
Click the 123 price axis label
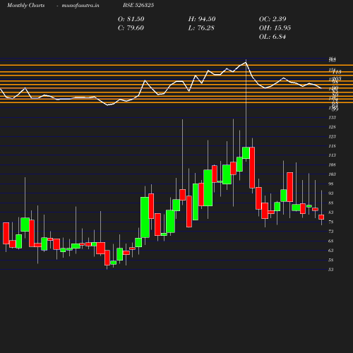pos(333,136)
